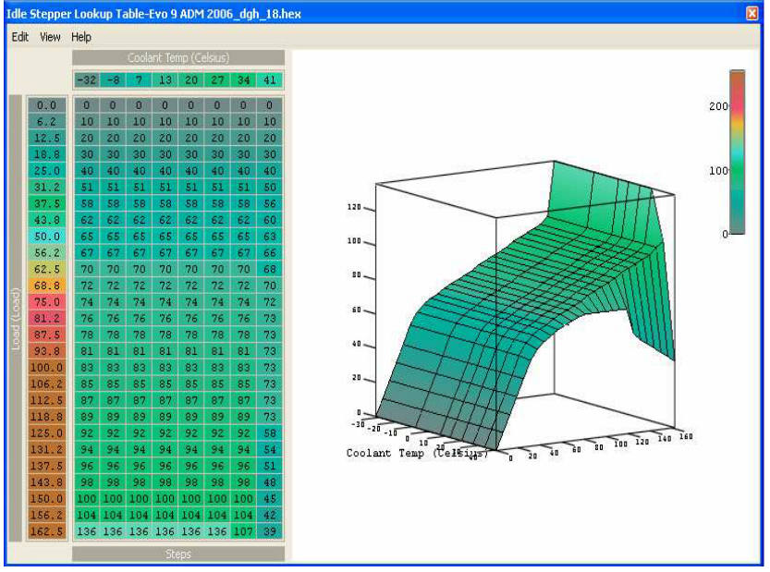Select the cell containing value 45
Image resolution: width=770 pixels, height=572 pixels.
[x=269, y=499]
